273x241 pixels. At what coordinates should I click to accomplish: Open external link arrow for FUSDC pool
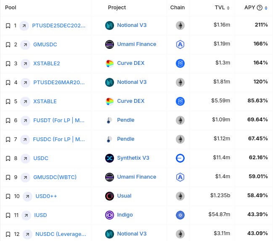(x=25, y=139)
